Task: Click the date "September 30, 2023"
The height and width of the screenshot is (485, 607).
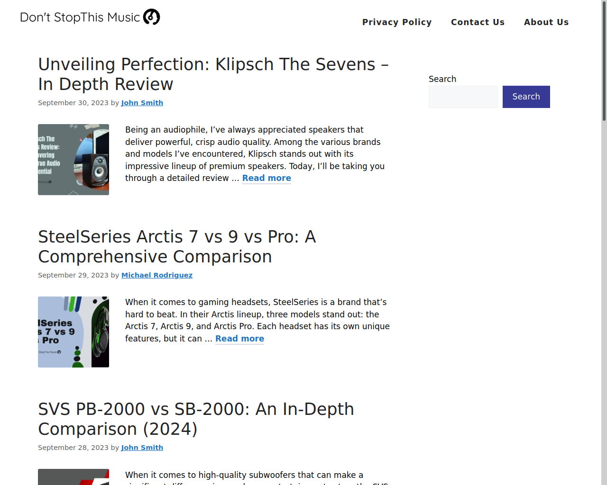Action: pyautogui.click(x=73, y=103)
